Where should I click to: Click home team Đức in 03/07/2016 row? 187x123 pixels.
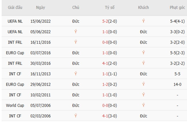(76, 53)
